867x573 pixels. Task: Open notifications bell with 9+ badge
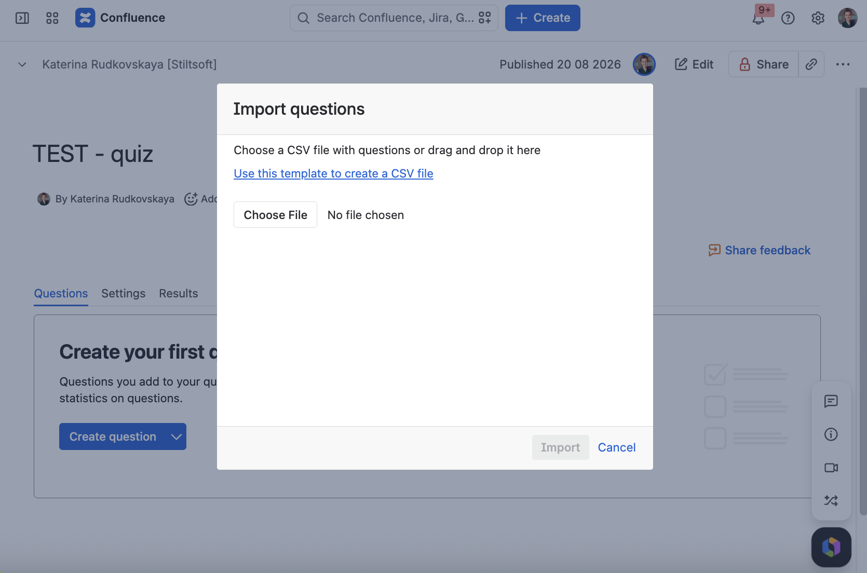(x=758, y=18)
